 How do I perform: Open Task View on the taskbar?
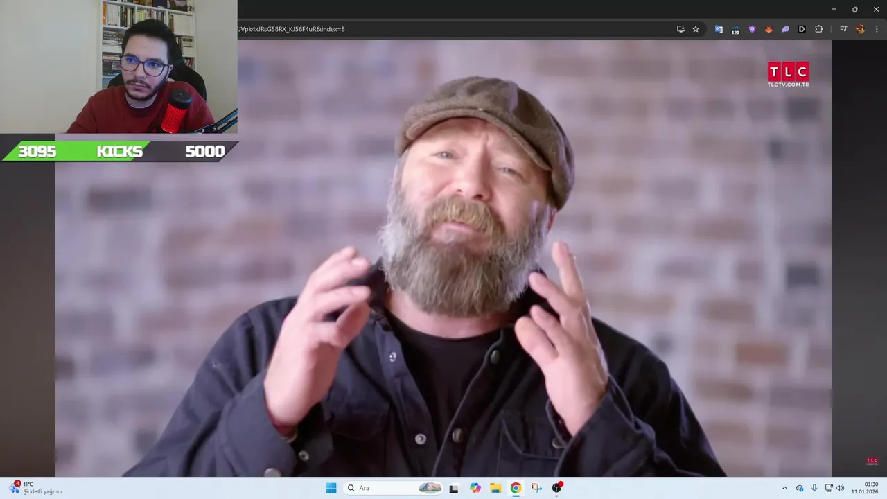(x=454, y=488)
